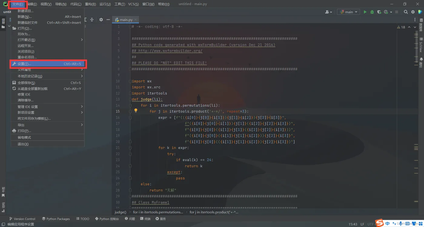424x227 pixels.
Task: Click the expand all icon in project panel
Action: click(85, 20)
